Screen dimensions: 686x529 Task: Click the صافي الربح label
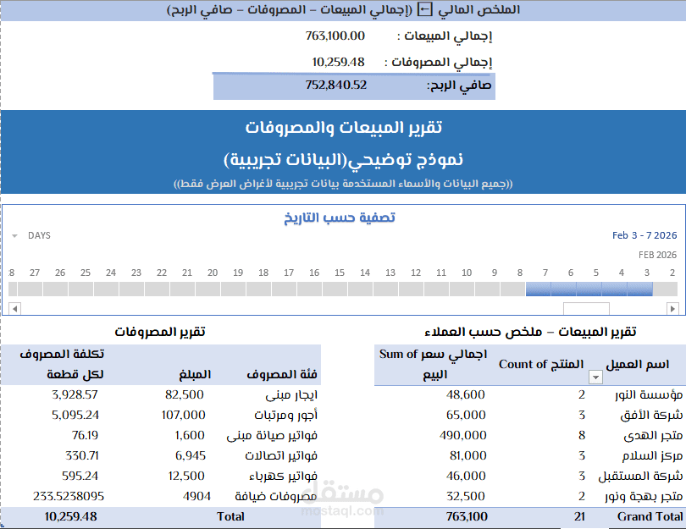click(459, 85)
